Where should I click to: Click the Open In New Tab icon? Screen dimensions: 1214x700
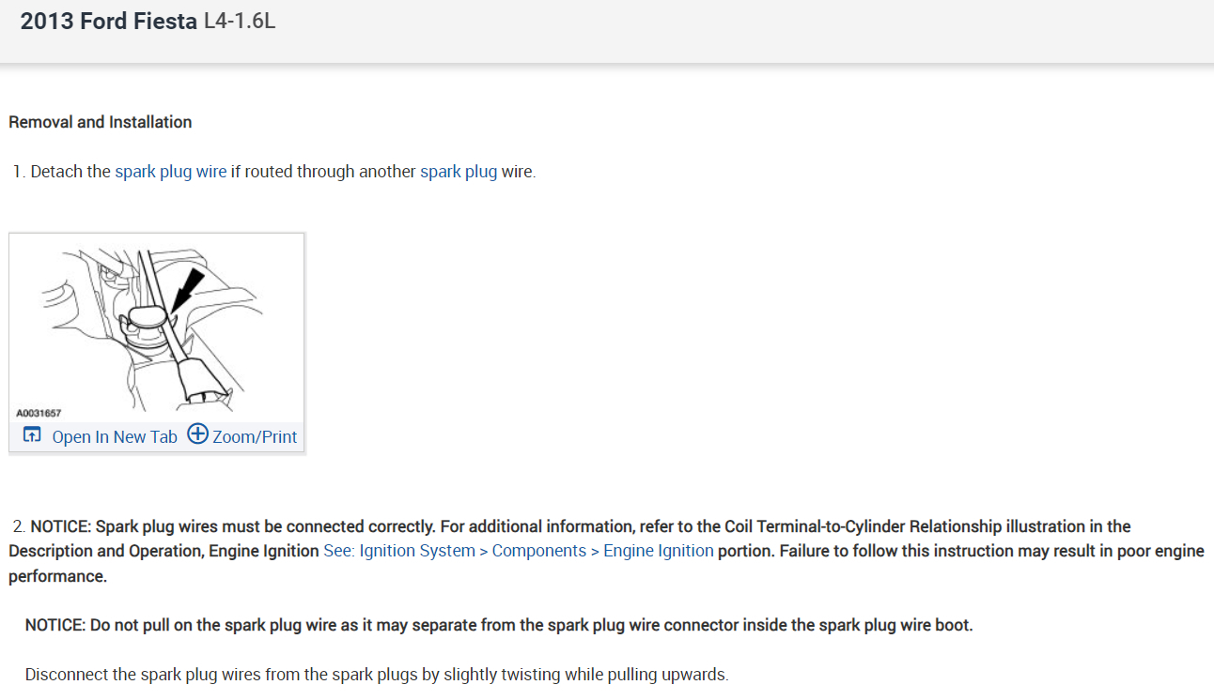pos(33,435)
